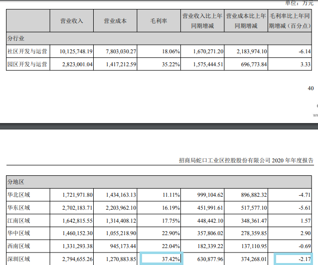Click the 营业成本 column header
Screen dimensions: 318x265
pyautogui.click(x=115, y=21)
